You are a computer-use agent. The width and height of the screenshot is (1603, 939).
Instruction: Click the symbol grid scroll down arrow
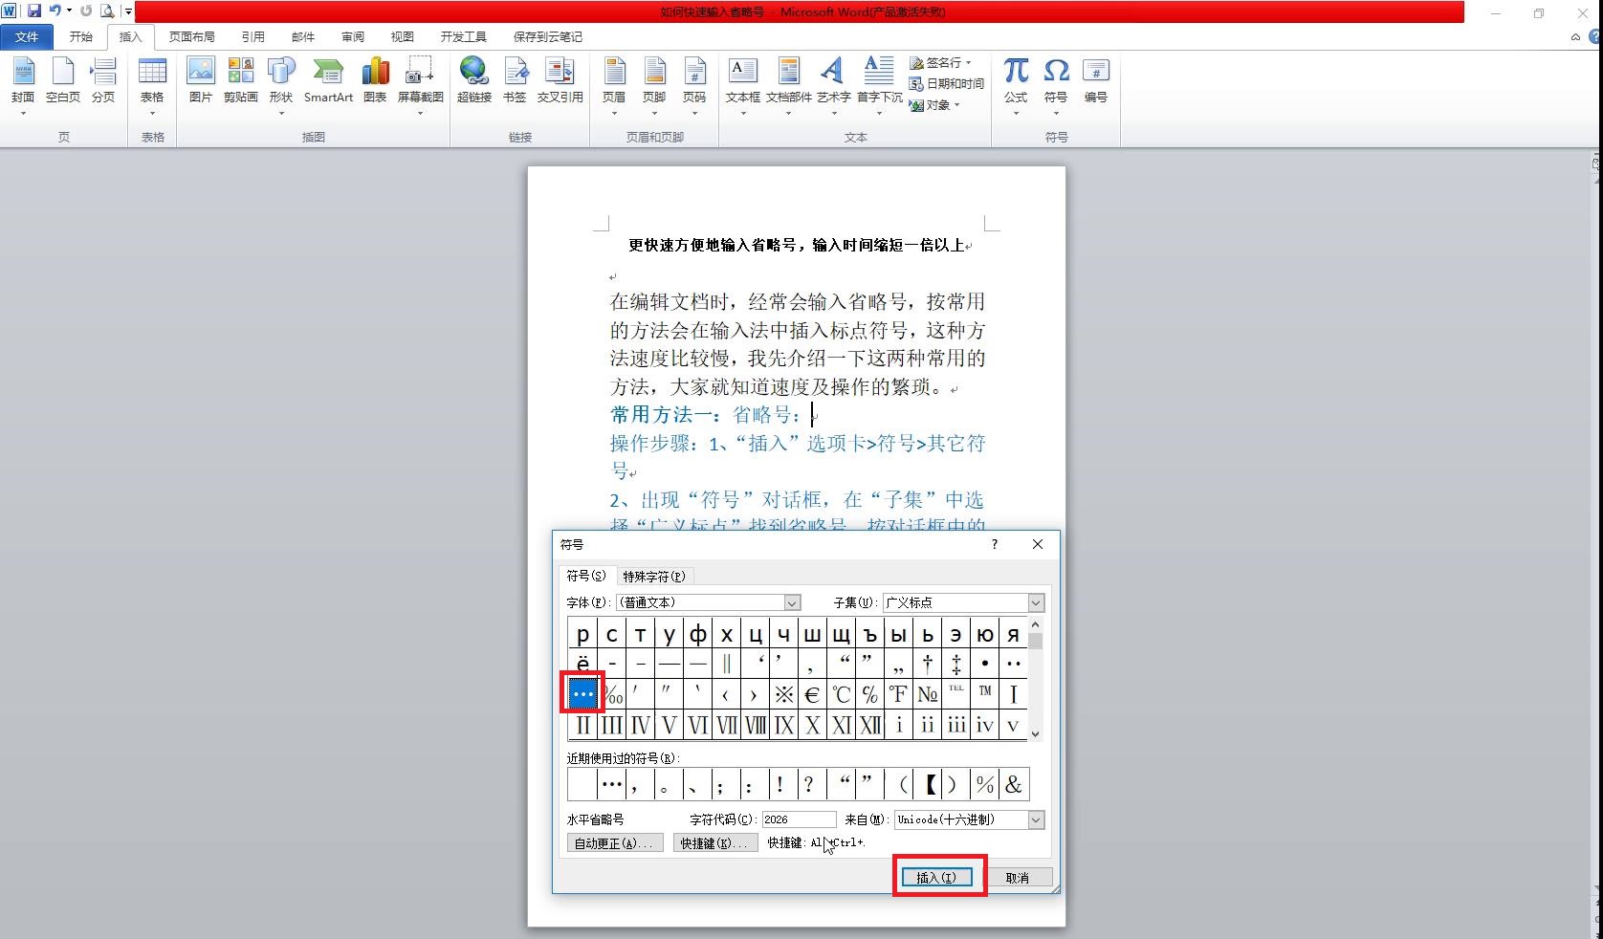click(1036, 733)
